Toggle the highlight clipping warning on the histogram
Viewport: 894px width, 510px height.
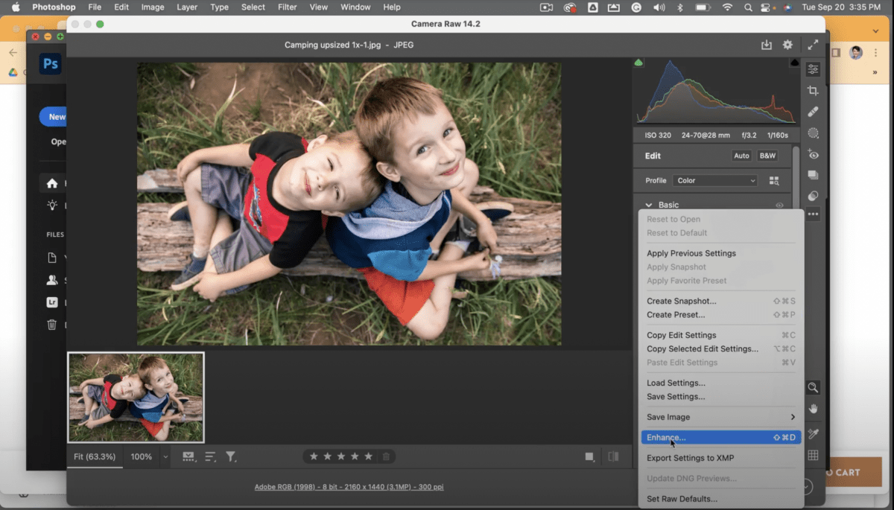click(x=794, y=63)
